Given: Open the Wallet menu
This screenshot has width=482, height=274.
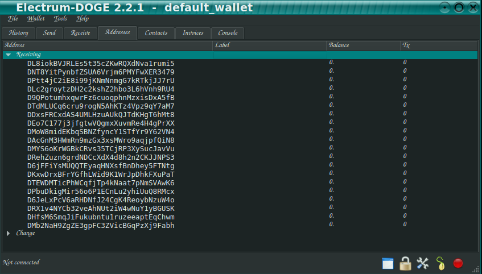Looking at the screenshot, I should tap(36, 19).
